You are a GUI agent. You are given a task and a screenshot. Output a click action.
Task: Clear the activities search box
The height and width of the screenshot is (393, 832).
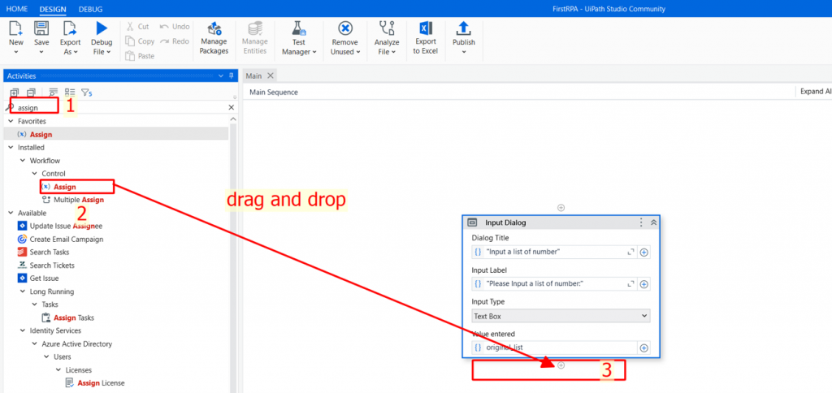coord(231,108)
